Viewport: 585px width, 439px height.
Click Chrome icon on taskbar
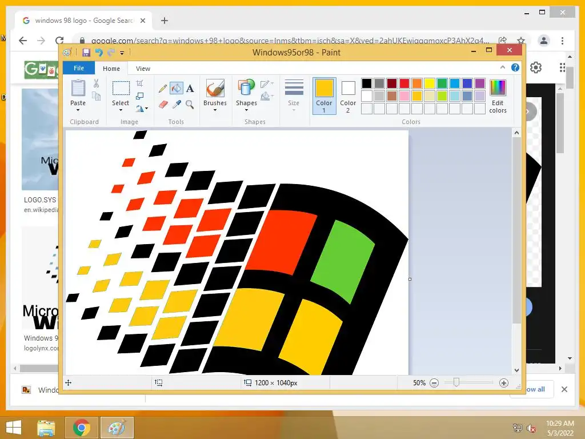click(x=81, y=428)
